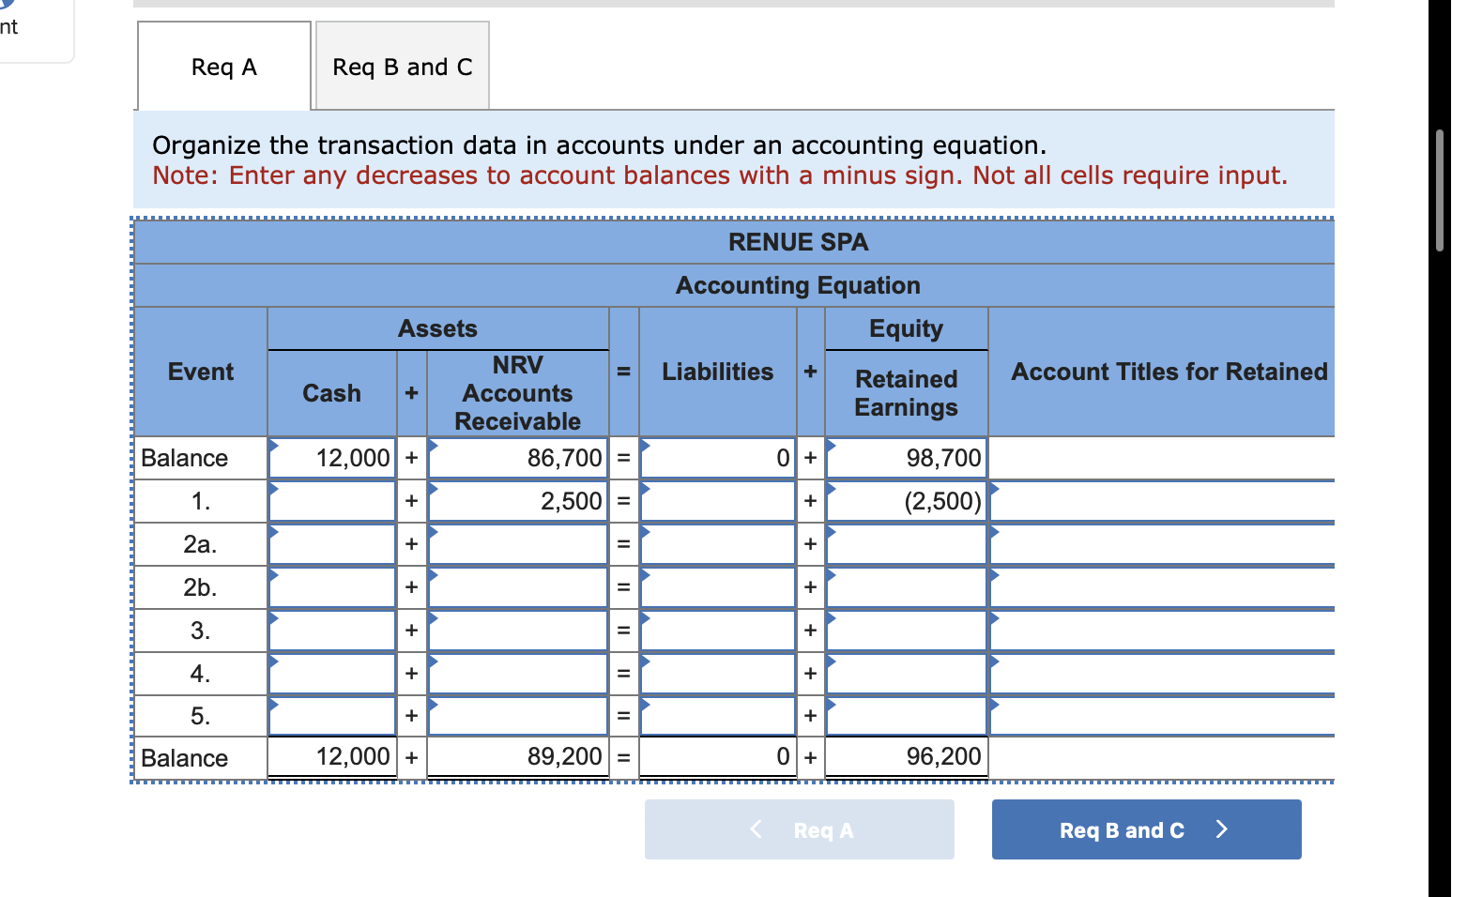Click the Cash cell for event 1
1467x897 pixels.
click(332, 501)
